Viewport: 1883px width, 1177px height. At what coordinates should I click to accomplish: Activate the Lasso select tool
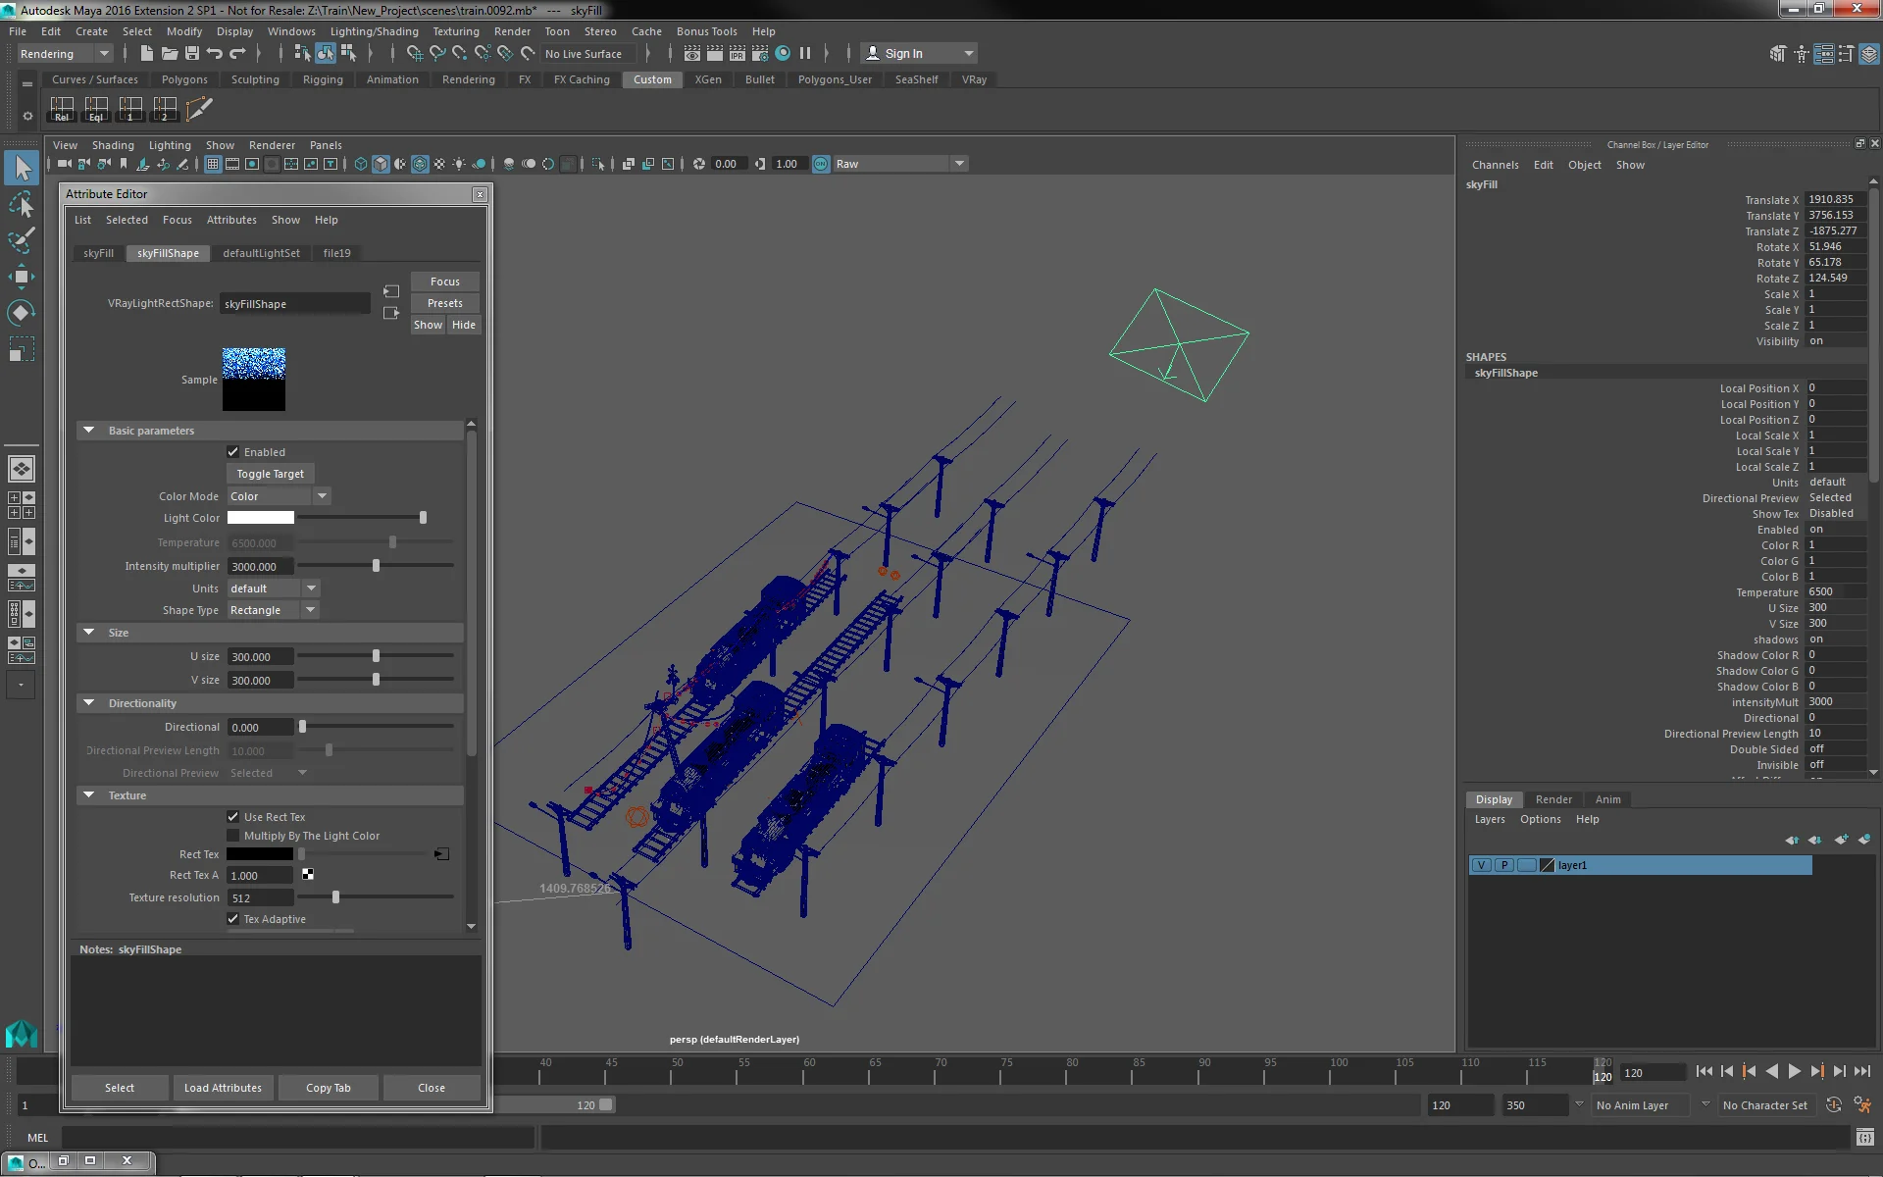22,205
